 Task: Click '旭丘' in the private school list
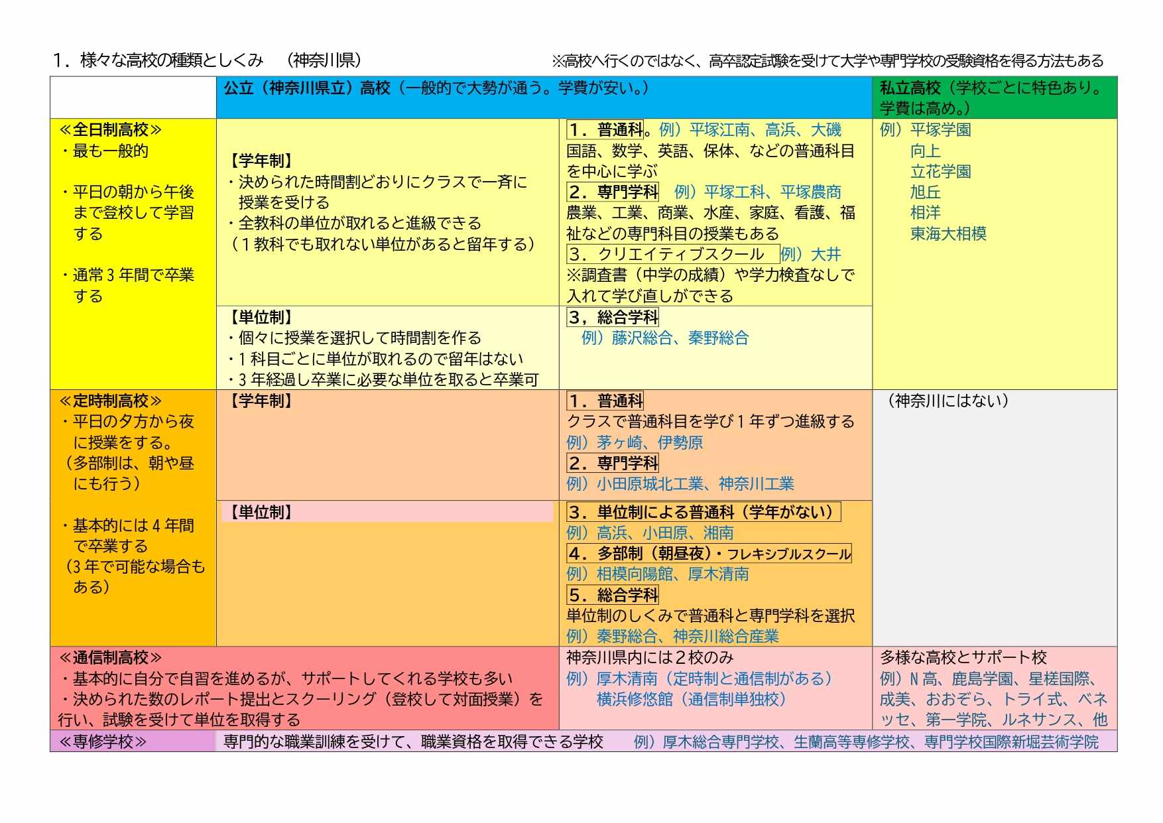point(925,192)
